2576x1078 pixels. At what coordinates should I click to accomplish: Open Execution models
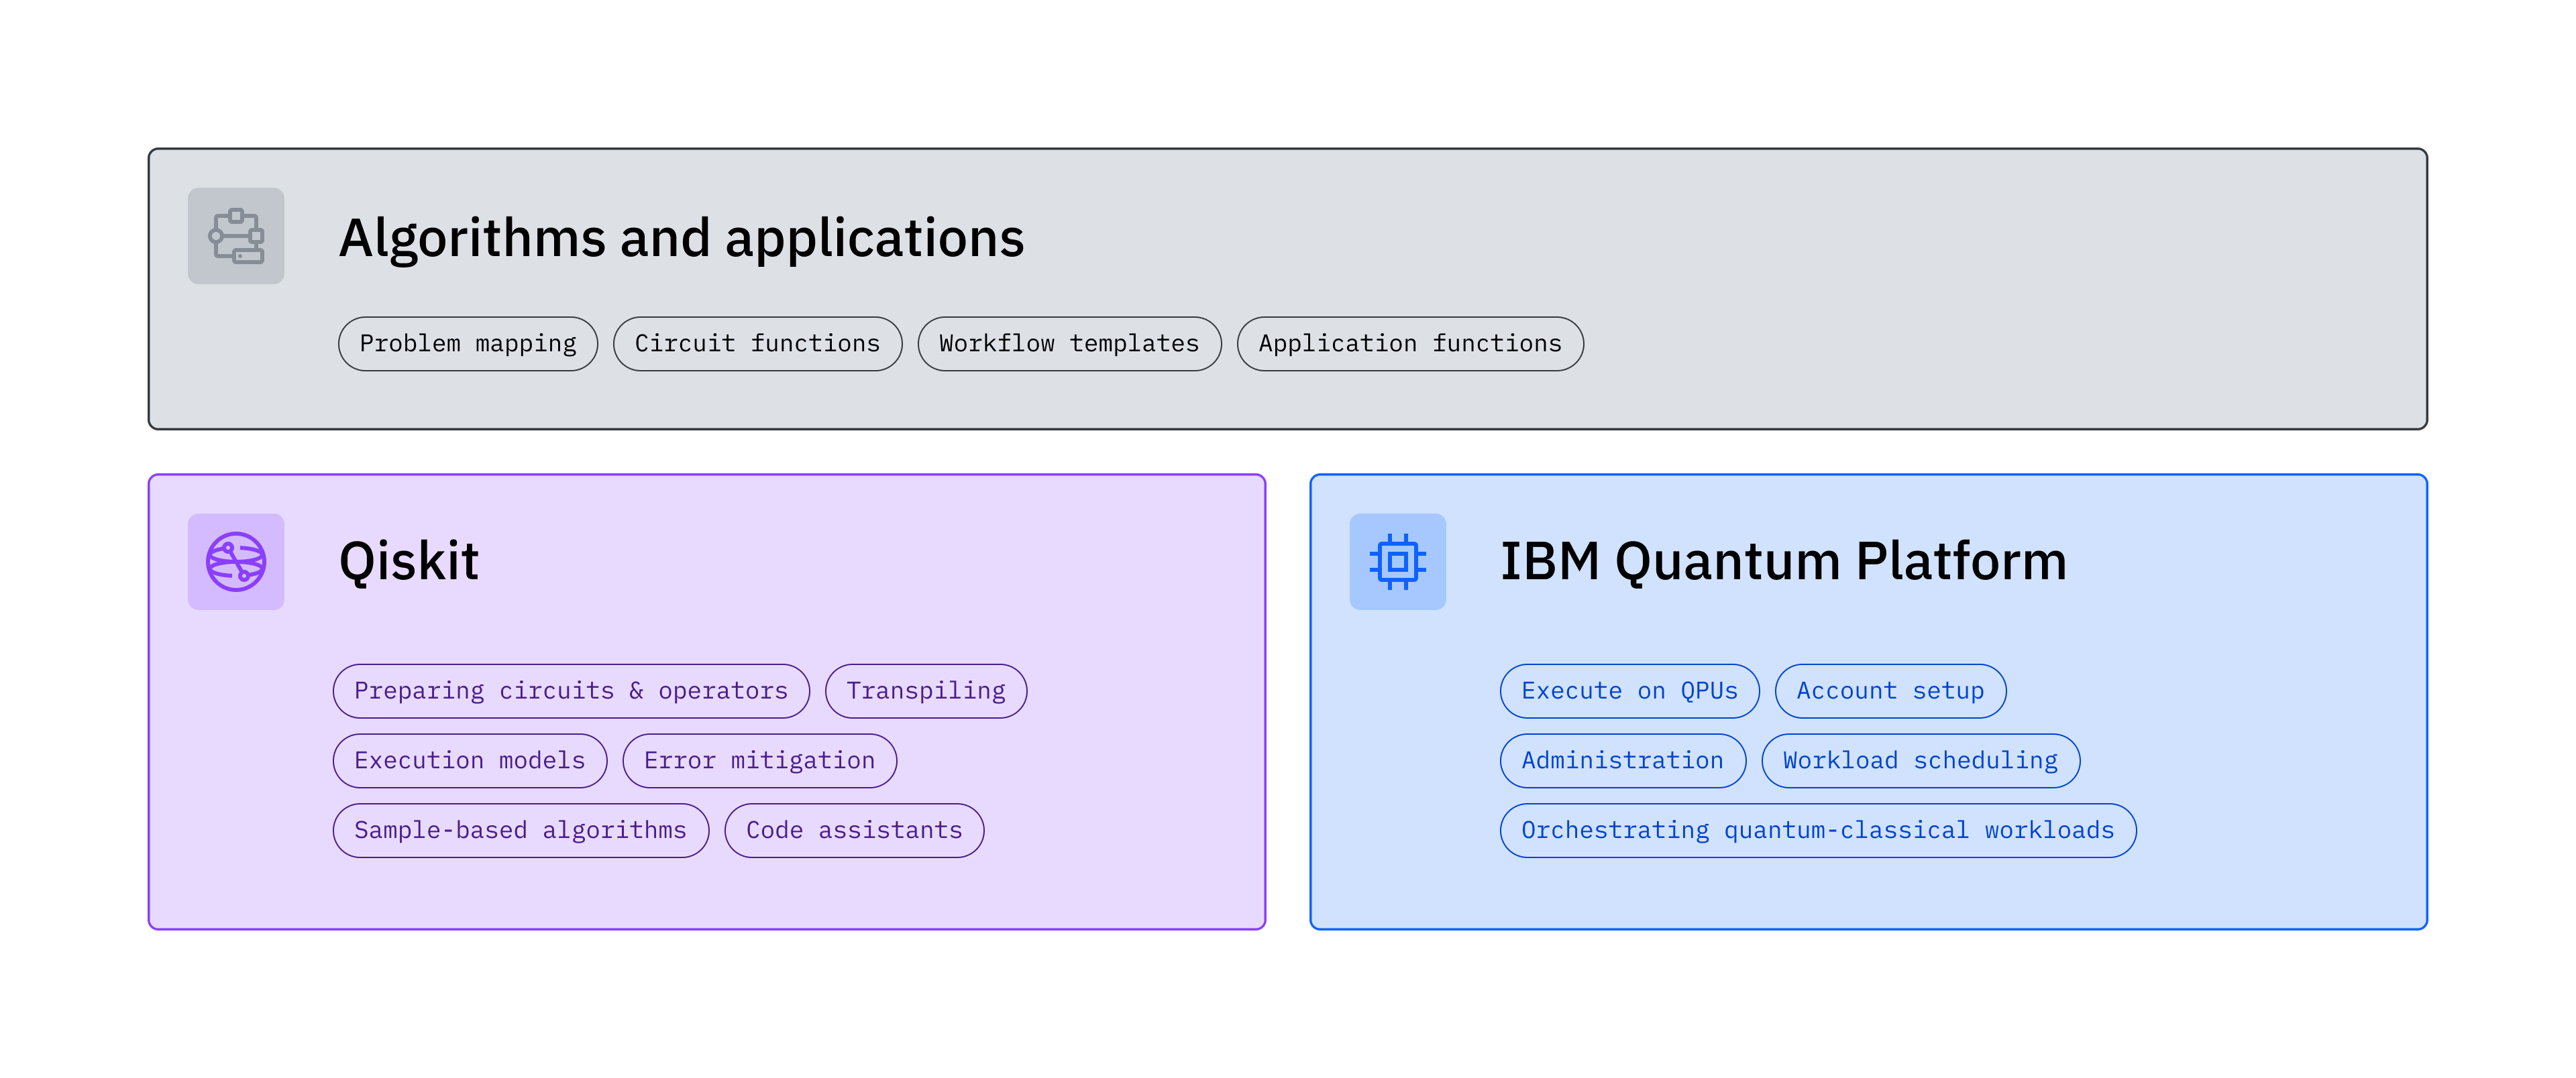[469, 760]
